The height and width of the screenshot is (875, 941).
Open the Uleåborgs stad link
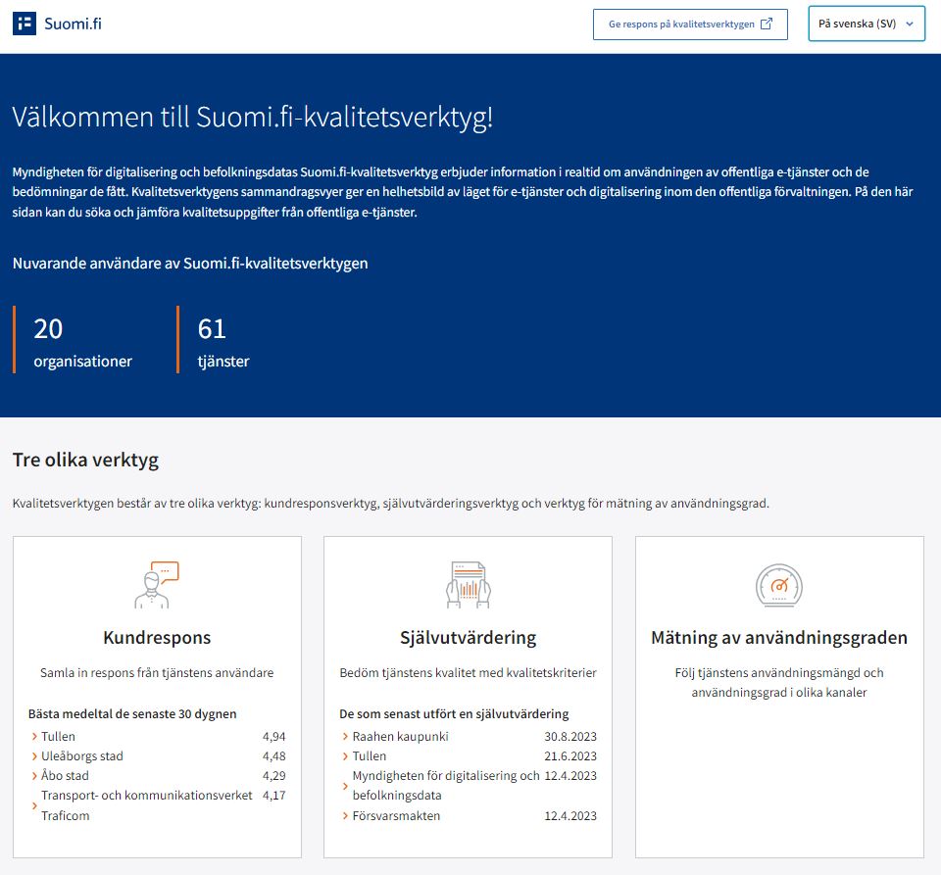[82, 756]
